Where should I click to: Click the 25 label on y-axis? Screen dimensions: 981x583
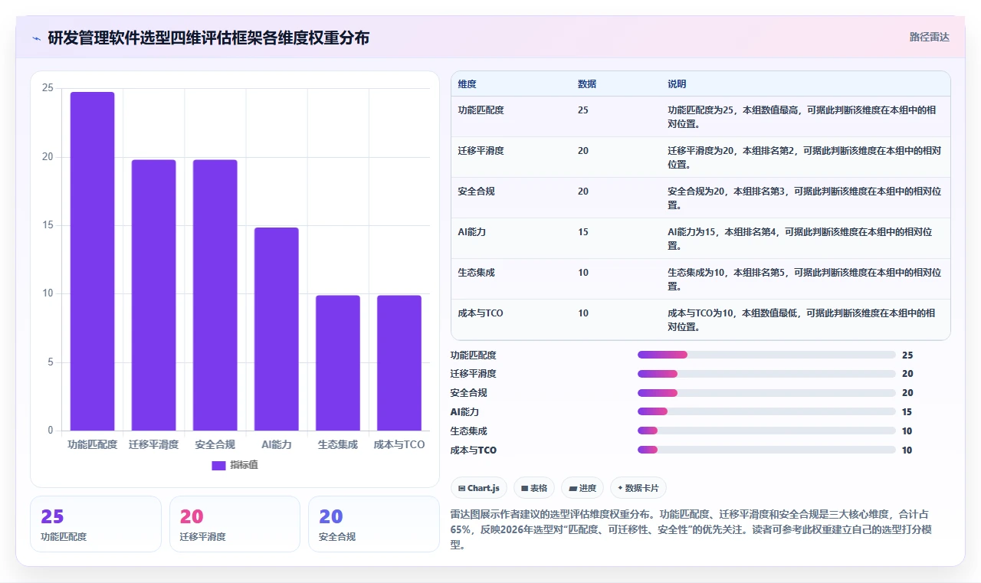48,88
